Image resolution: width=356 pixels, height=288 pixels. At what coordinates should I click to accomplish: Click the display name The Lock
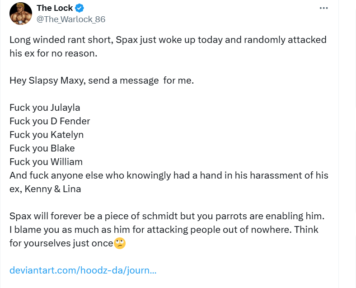[55, 8]
